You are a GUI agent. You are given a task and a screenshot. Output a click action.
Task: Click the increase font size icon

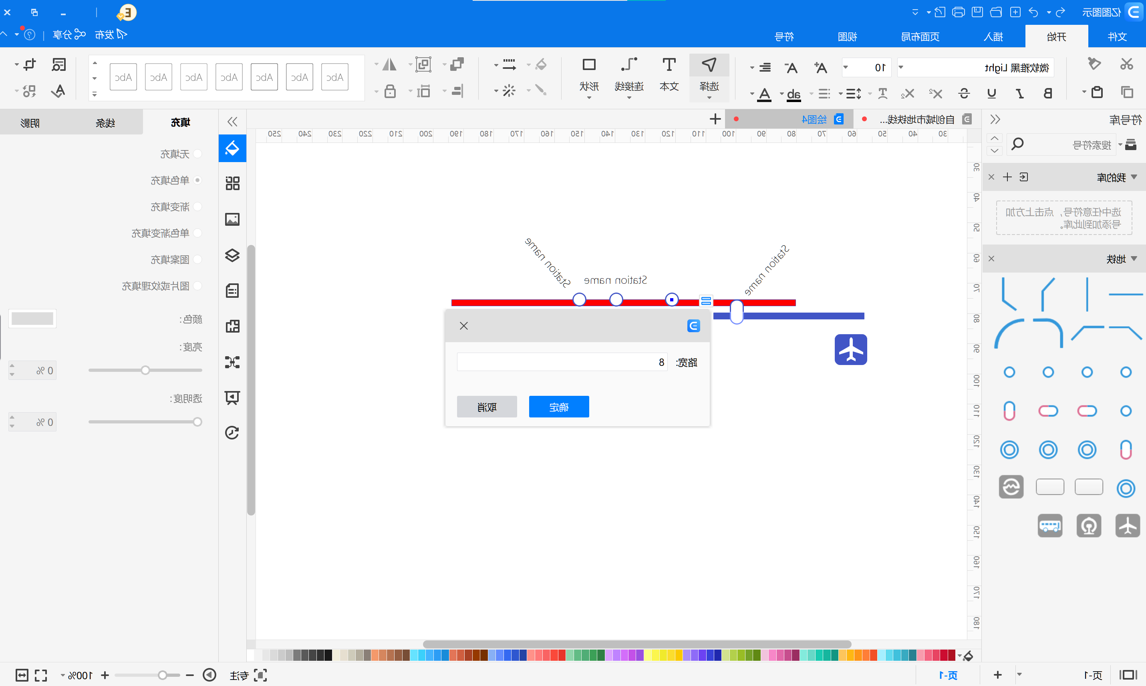click(x=821, y=68)
